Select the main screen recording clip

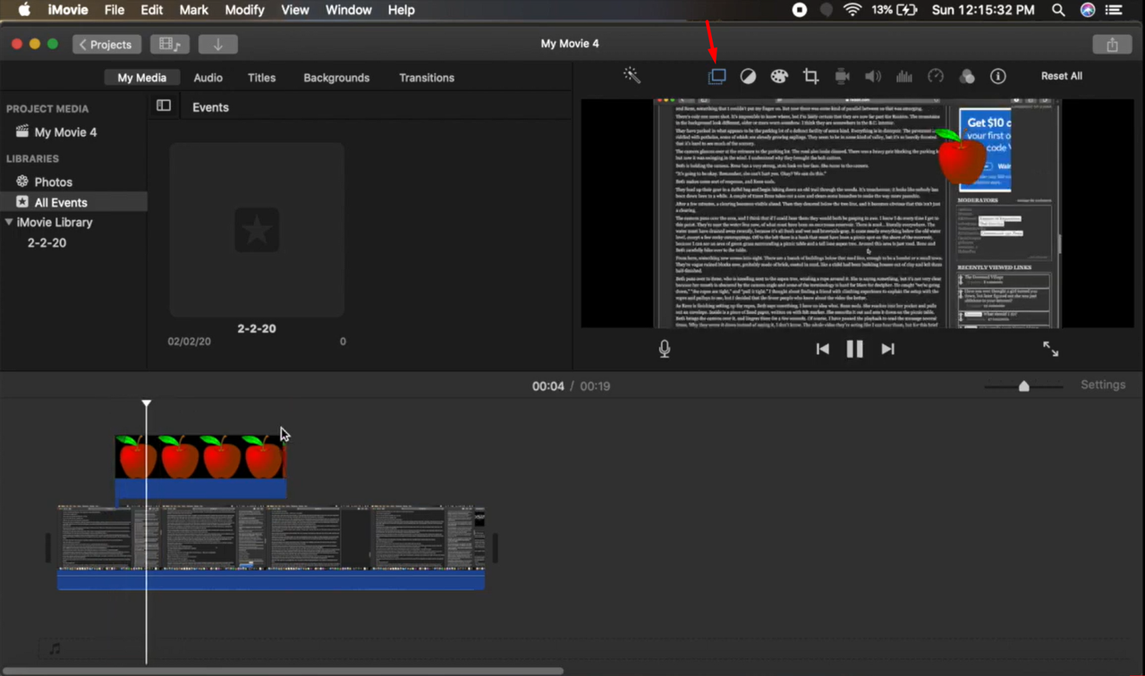(271, 547)
